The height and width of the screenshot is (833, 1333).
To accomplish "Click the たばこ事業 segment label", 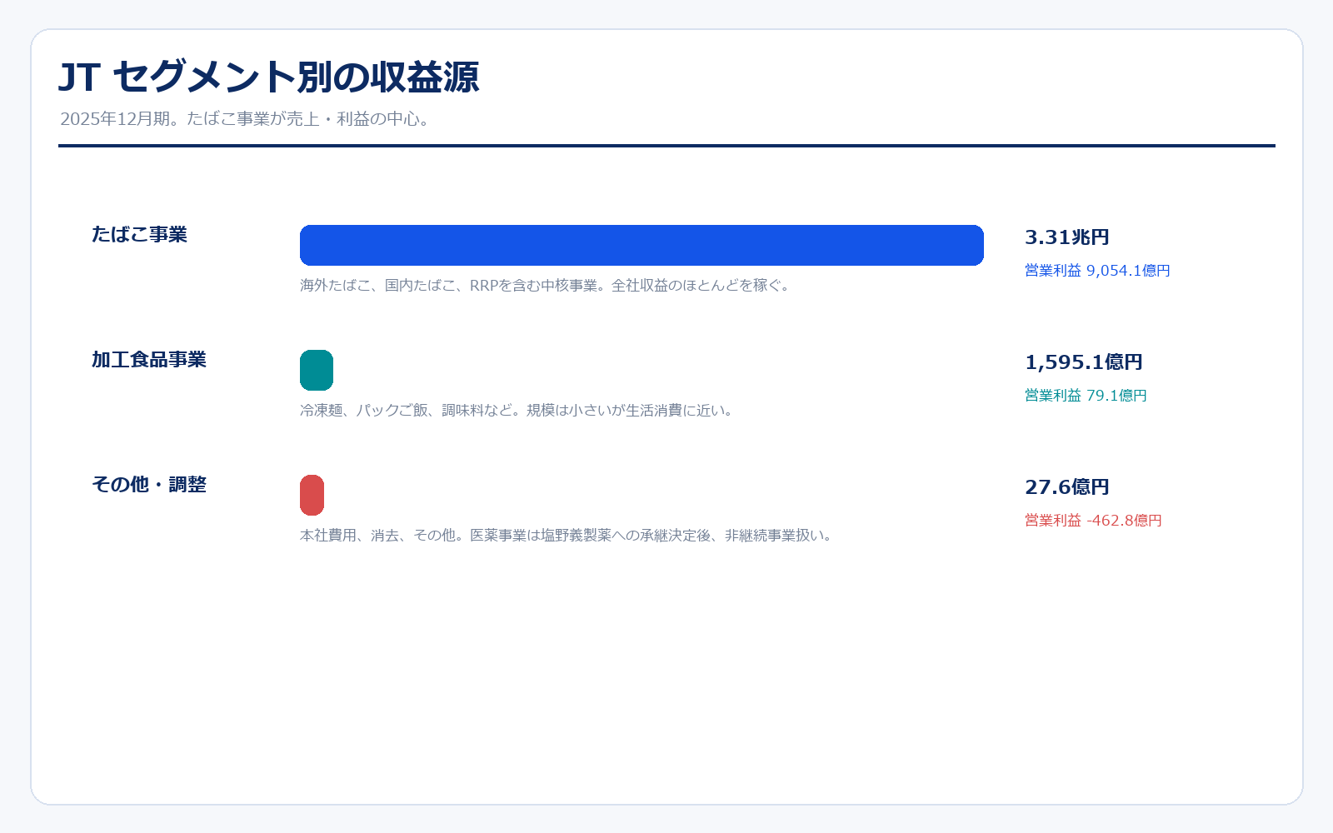I will 139,235.
